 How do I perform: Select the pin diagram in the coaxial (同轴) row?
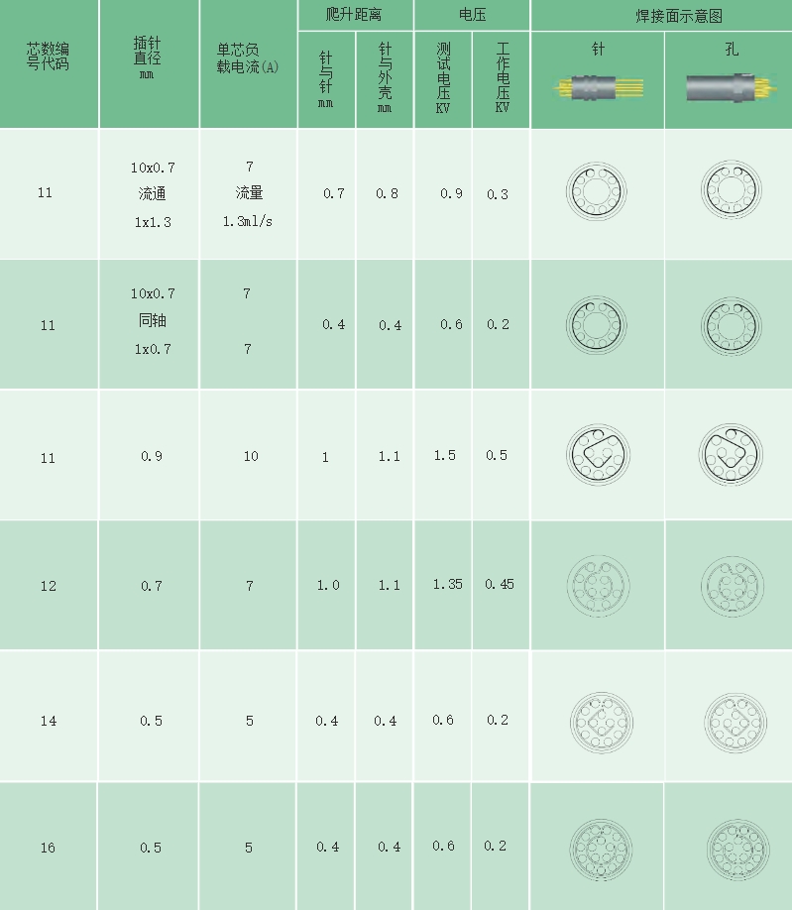pos(598,323)
